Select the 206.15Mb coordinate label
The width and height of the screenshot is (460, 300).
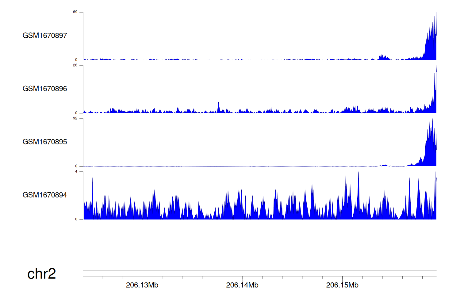point(342,285)
